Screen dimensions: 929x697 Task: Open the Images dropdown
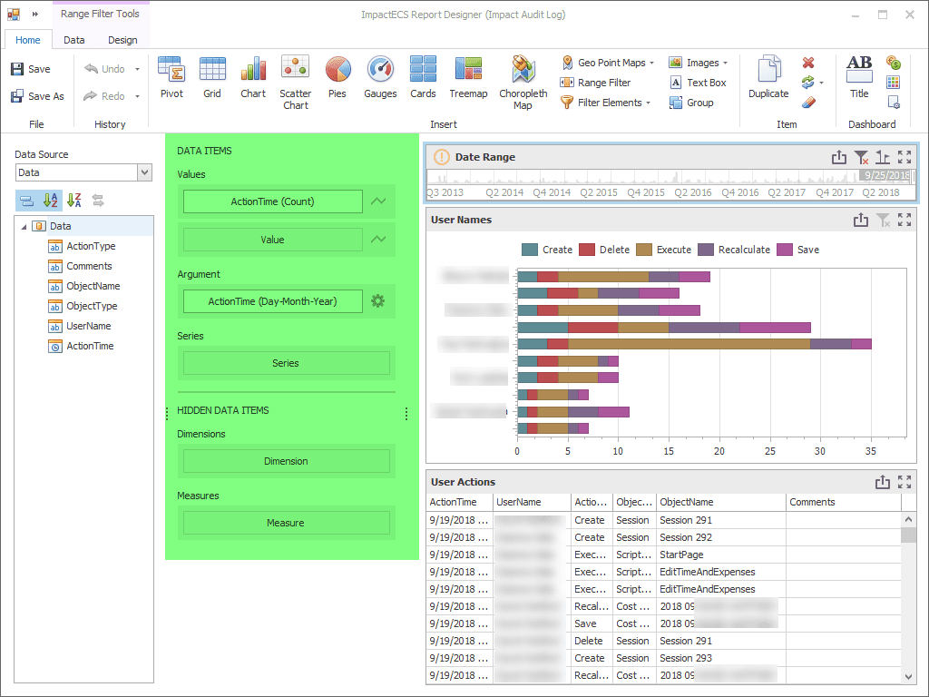coord(725,63)
